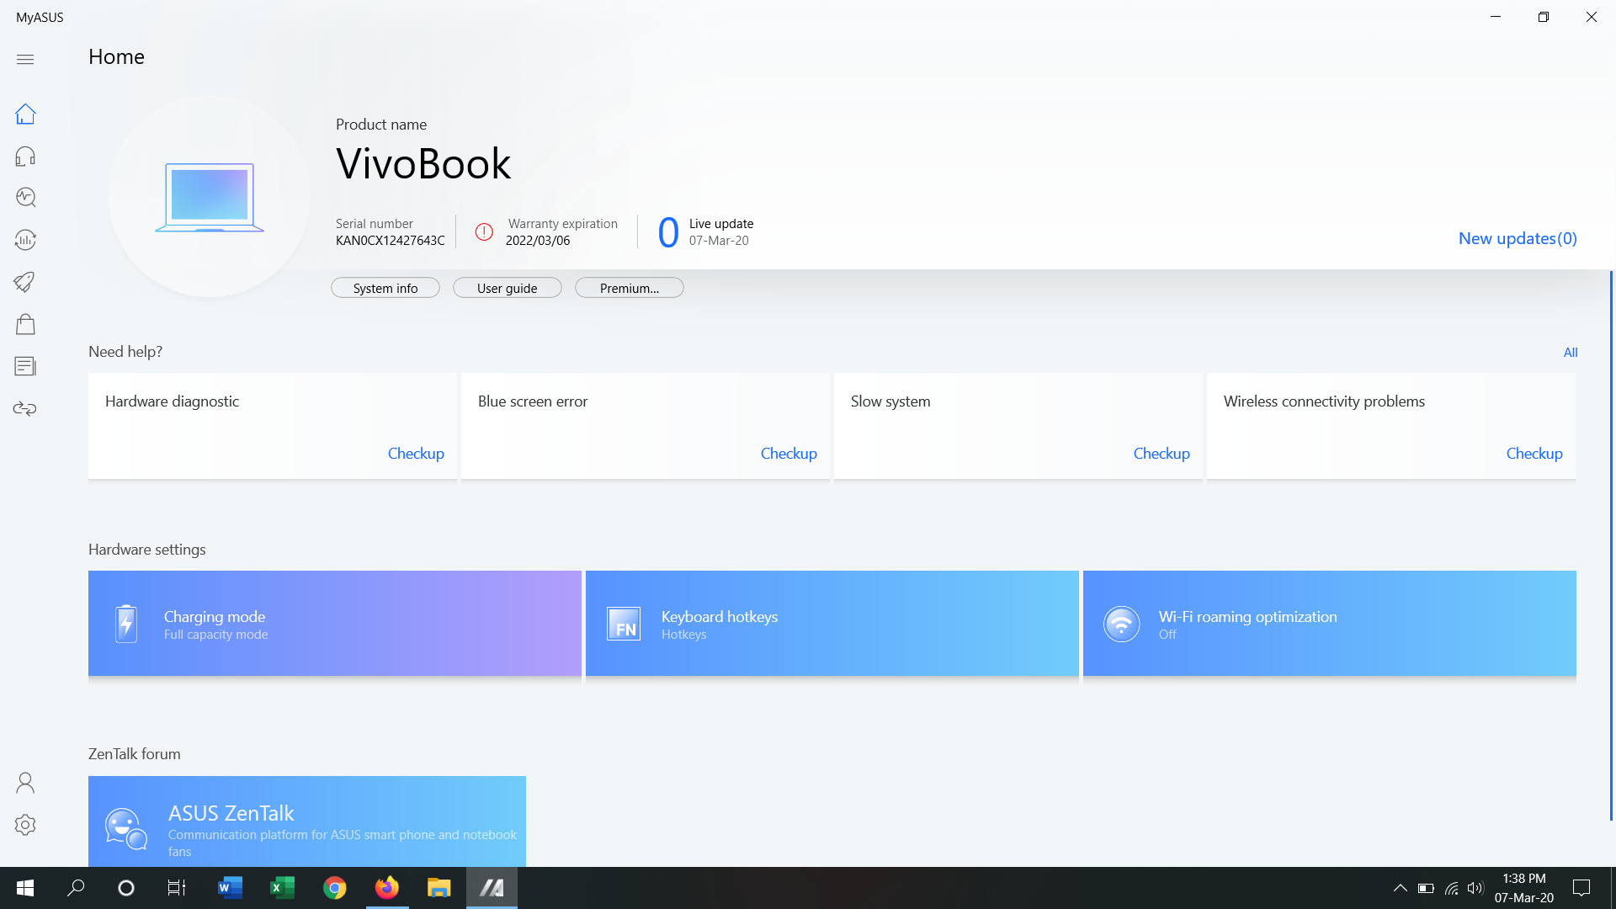Open the taskbar clock and date
Screen dimensions: 1616x909
tap(1524, 888)
